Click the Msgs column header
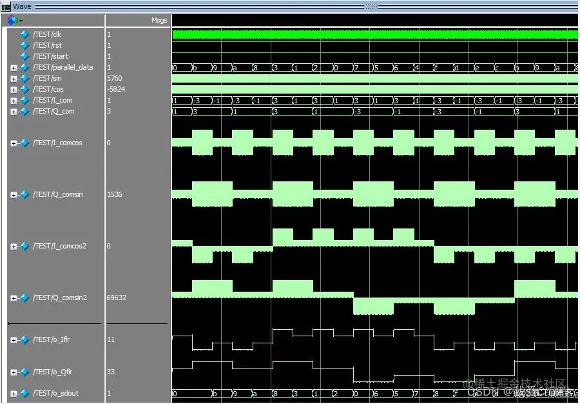Image resolution: width=580 pixels, height=404 pixels. (159, 21)
